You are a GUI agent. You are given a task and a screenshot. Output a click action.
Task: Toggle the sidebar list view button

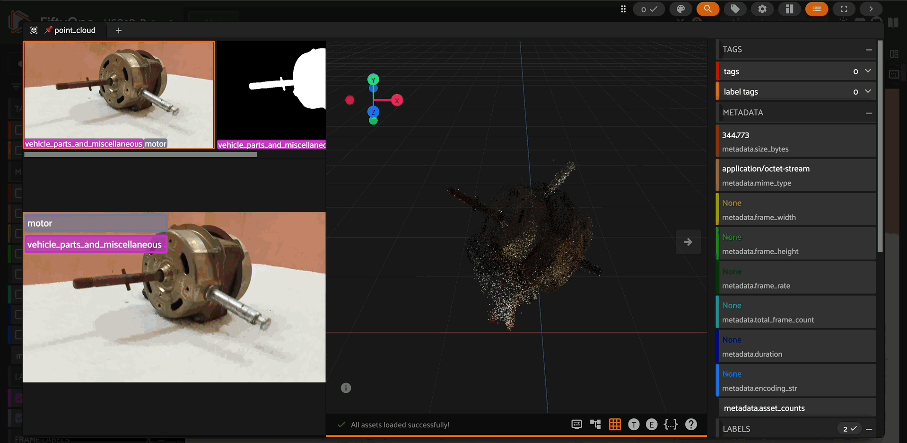click(816, 9)
